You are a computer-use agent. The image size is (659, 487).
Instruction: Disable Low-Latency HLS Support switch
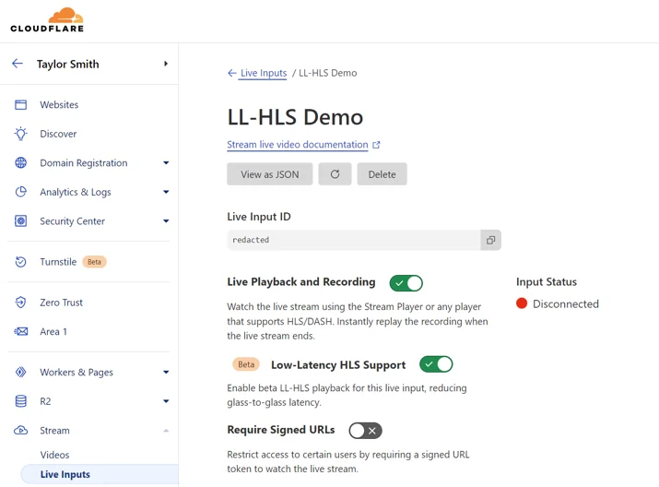436,364
